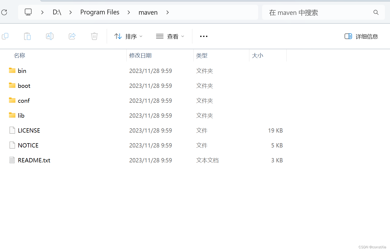Image resolution: width=390 pixels, height=251 pixels.
Task: Click the 文件夹 type of boot
Action: [x=205, y=86]
